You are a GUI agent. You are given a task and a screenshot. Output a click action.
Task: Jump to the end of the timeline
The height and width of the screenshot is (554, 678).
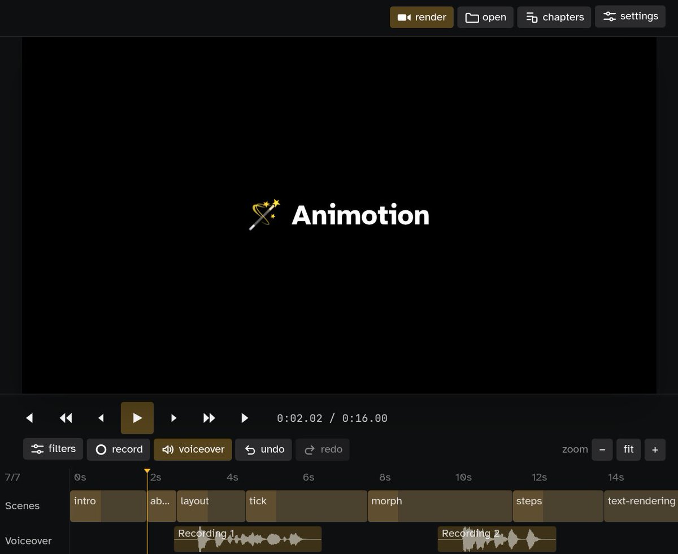245,418
